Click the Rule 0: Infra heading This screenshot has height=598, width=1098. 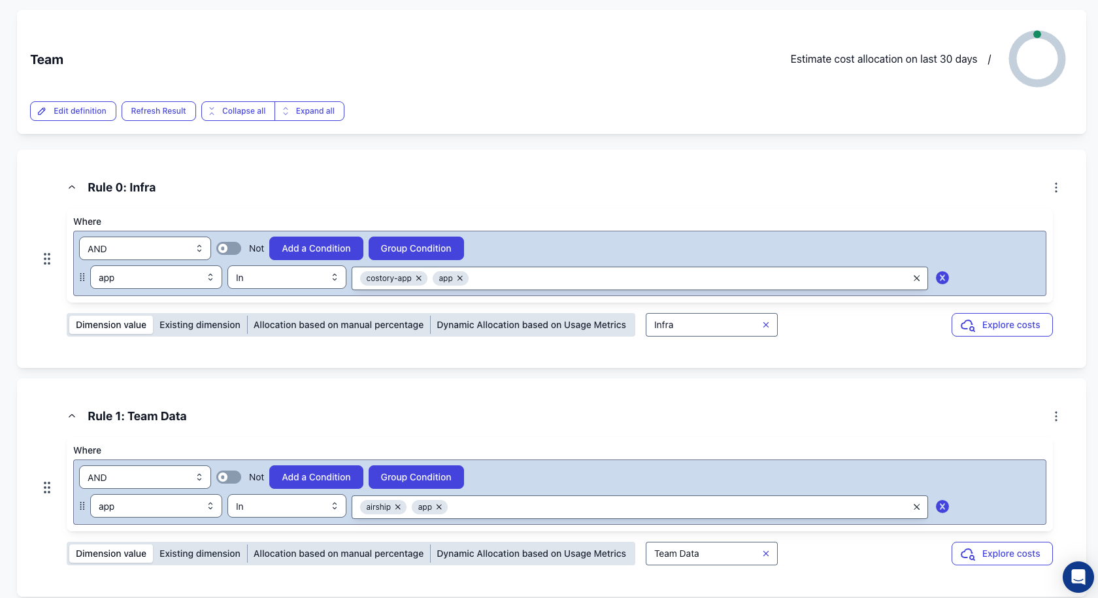(x=122, y=188)
